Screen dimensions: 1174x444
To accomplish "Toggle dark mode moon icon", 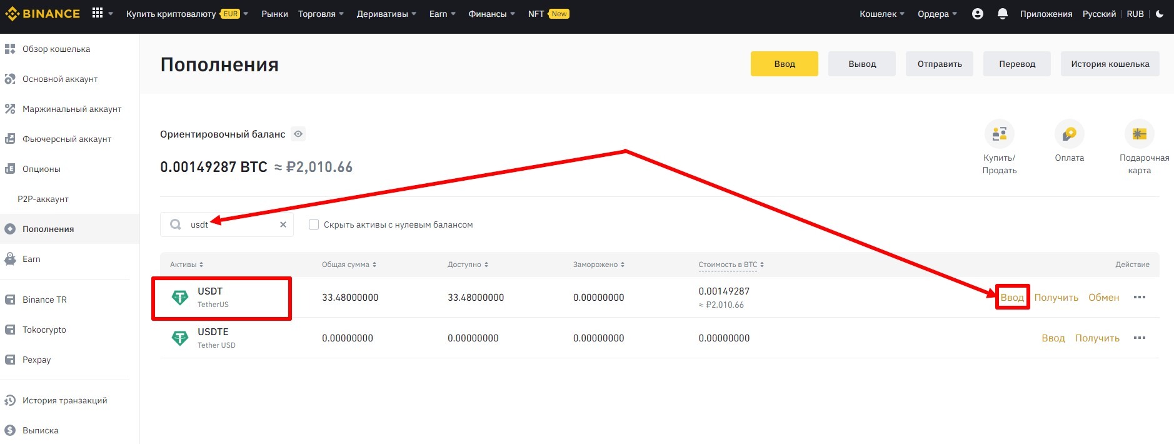I will click(x=1160, y=14).
